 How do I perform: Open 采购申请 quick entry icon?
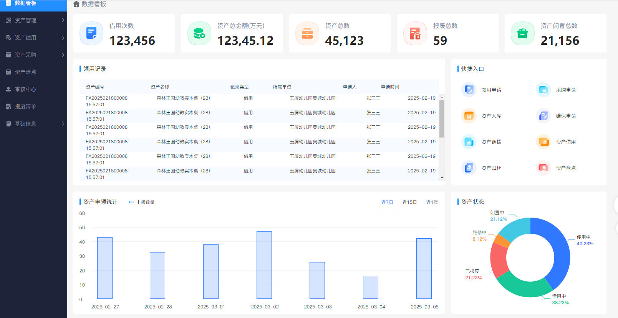pos(543,90)
